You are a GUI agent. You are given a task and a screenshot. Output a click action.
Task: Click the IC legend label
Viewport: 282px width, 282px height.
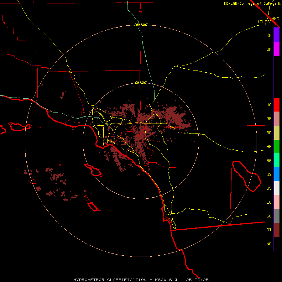click(269, 202)
